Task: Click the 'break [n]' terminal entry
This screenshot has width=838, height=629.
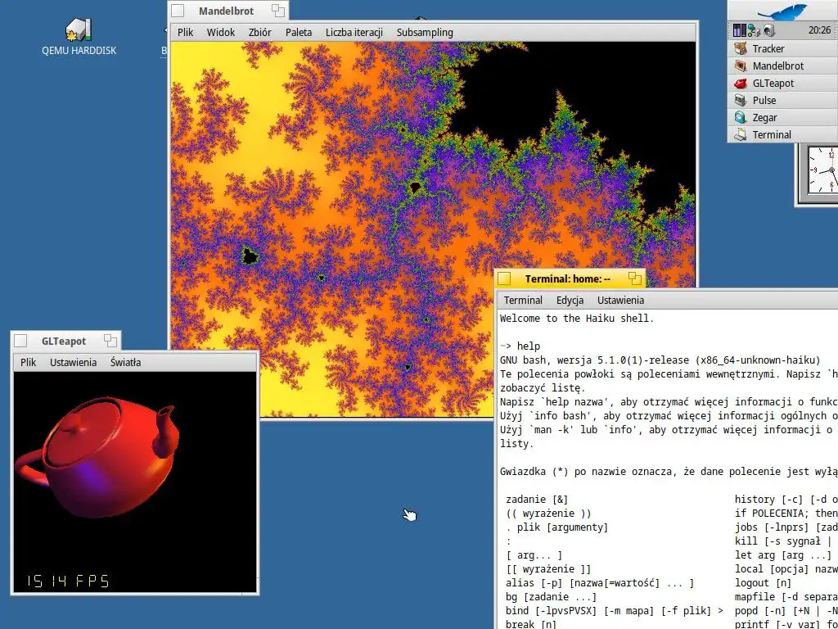Action: pyautogui.click(x=531, y=624)
